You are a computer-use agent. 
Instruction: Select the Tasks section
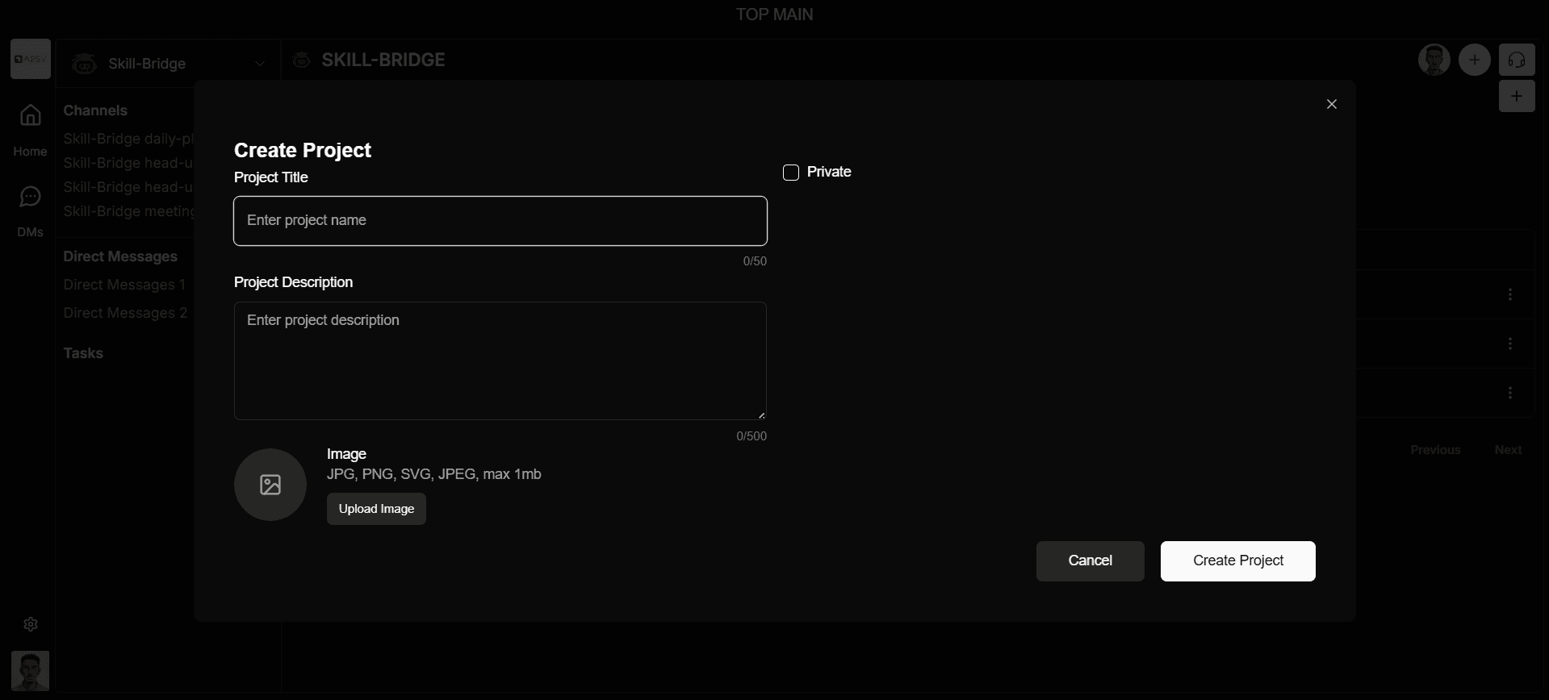[x=83, y=353]
